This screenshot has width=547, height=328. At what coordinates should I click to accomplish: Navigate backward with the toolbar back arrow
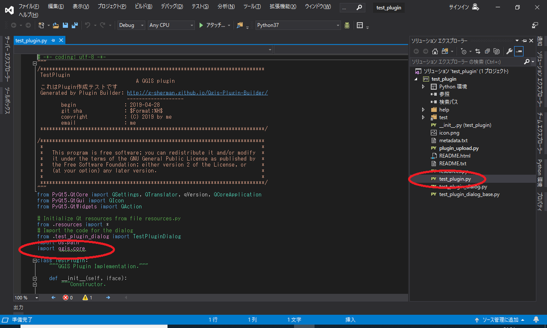tap(14, 25)
